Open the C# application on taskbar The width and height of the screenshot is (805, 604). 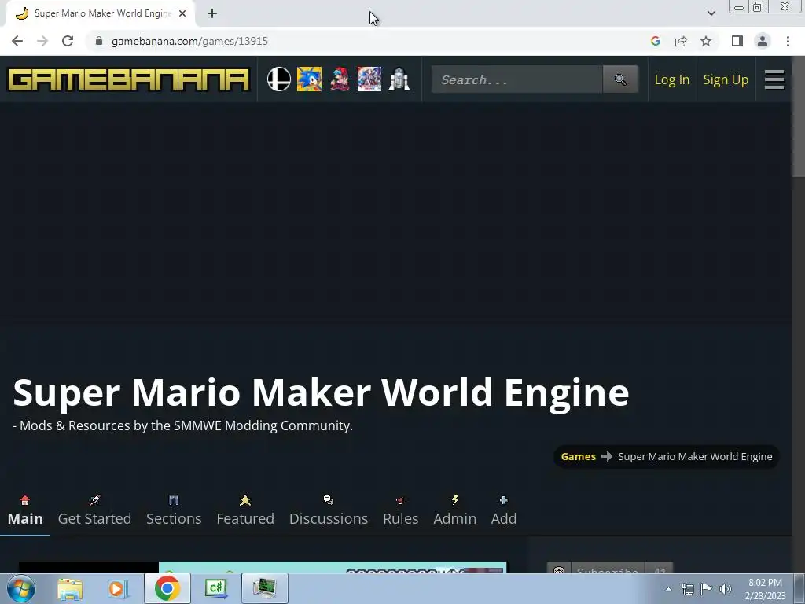tap(216, 588)
